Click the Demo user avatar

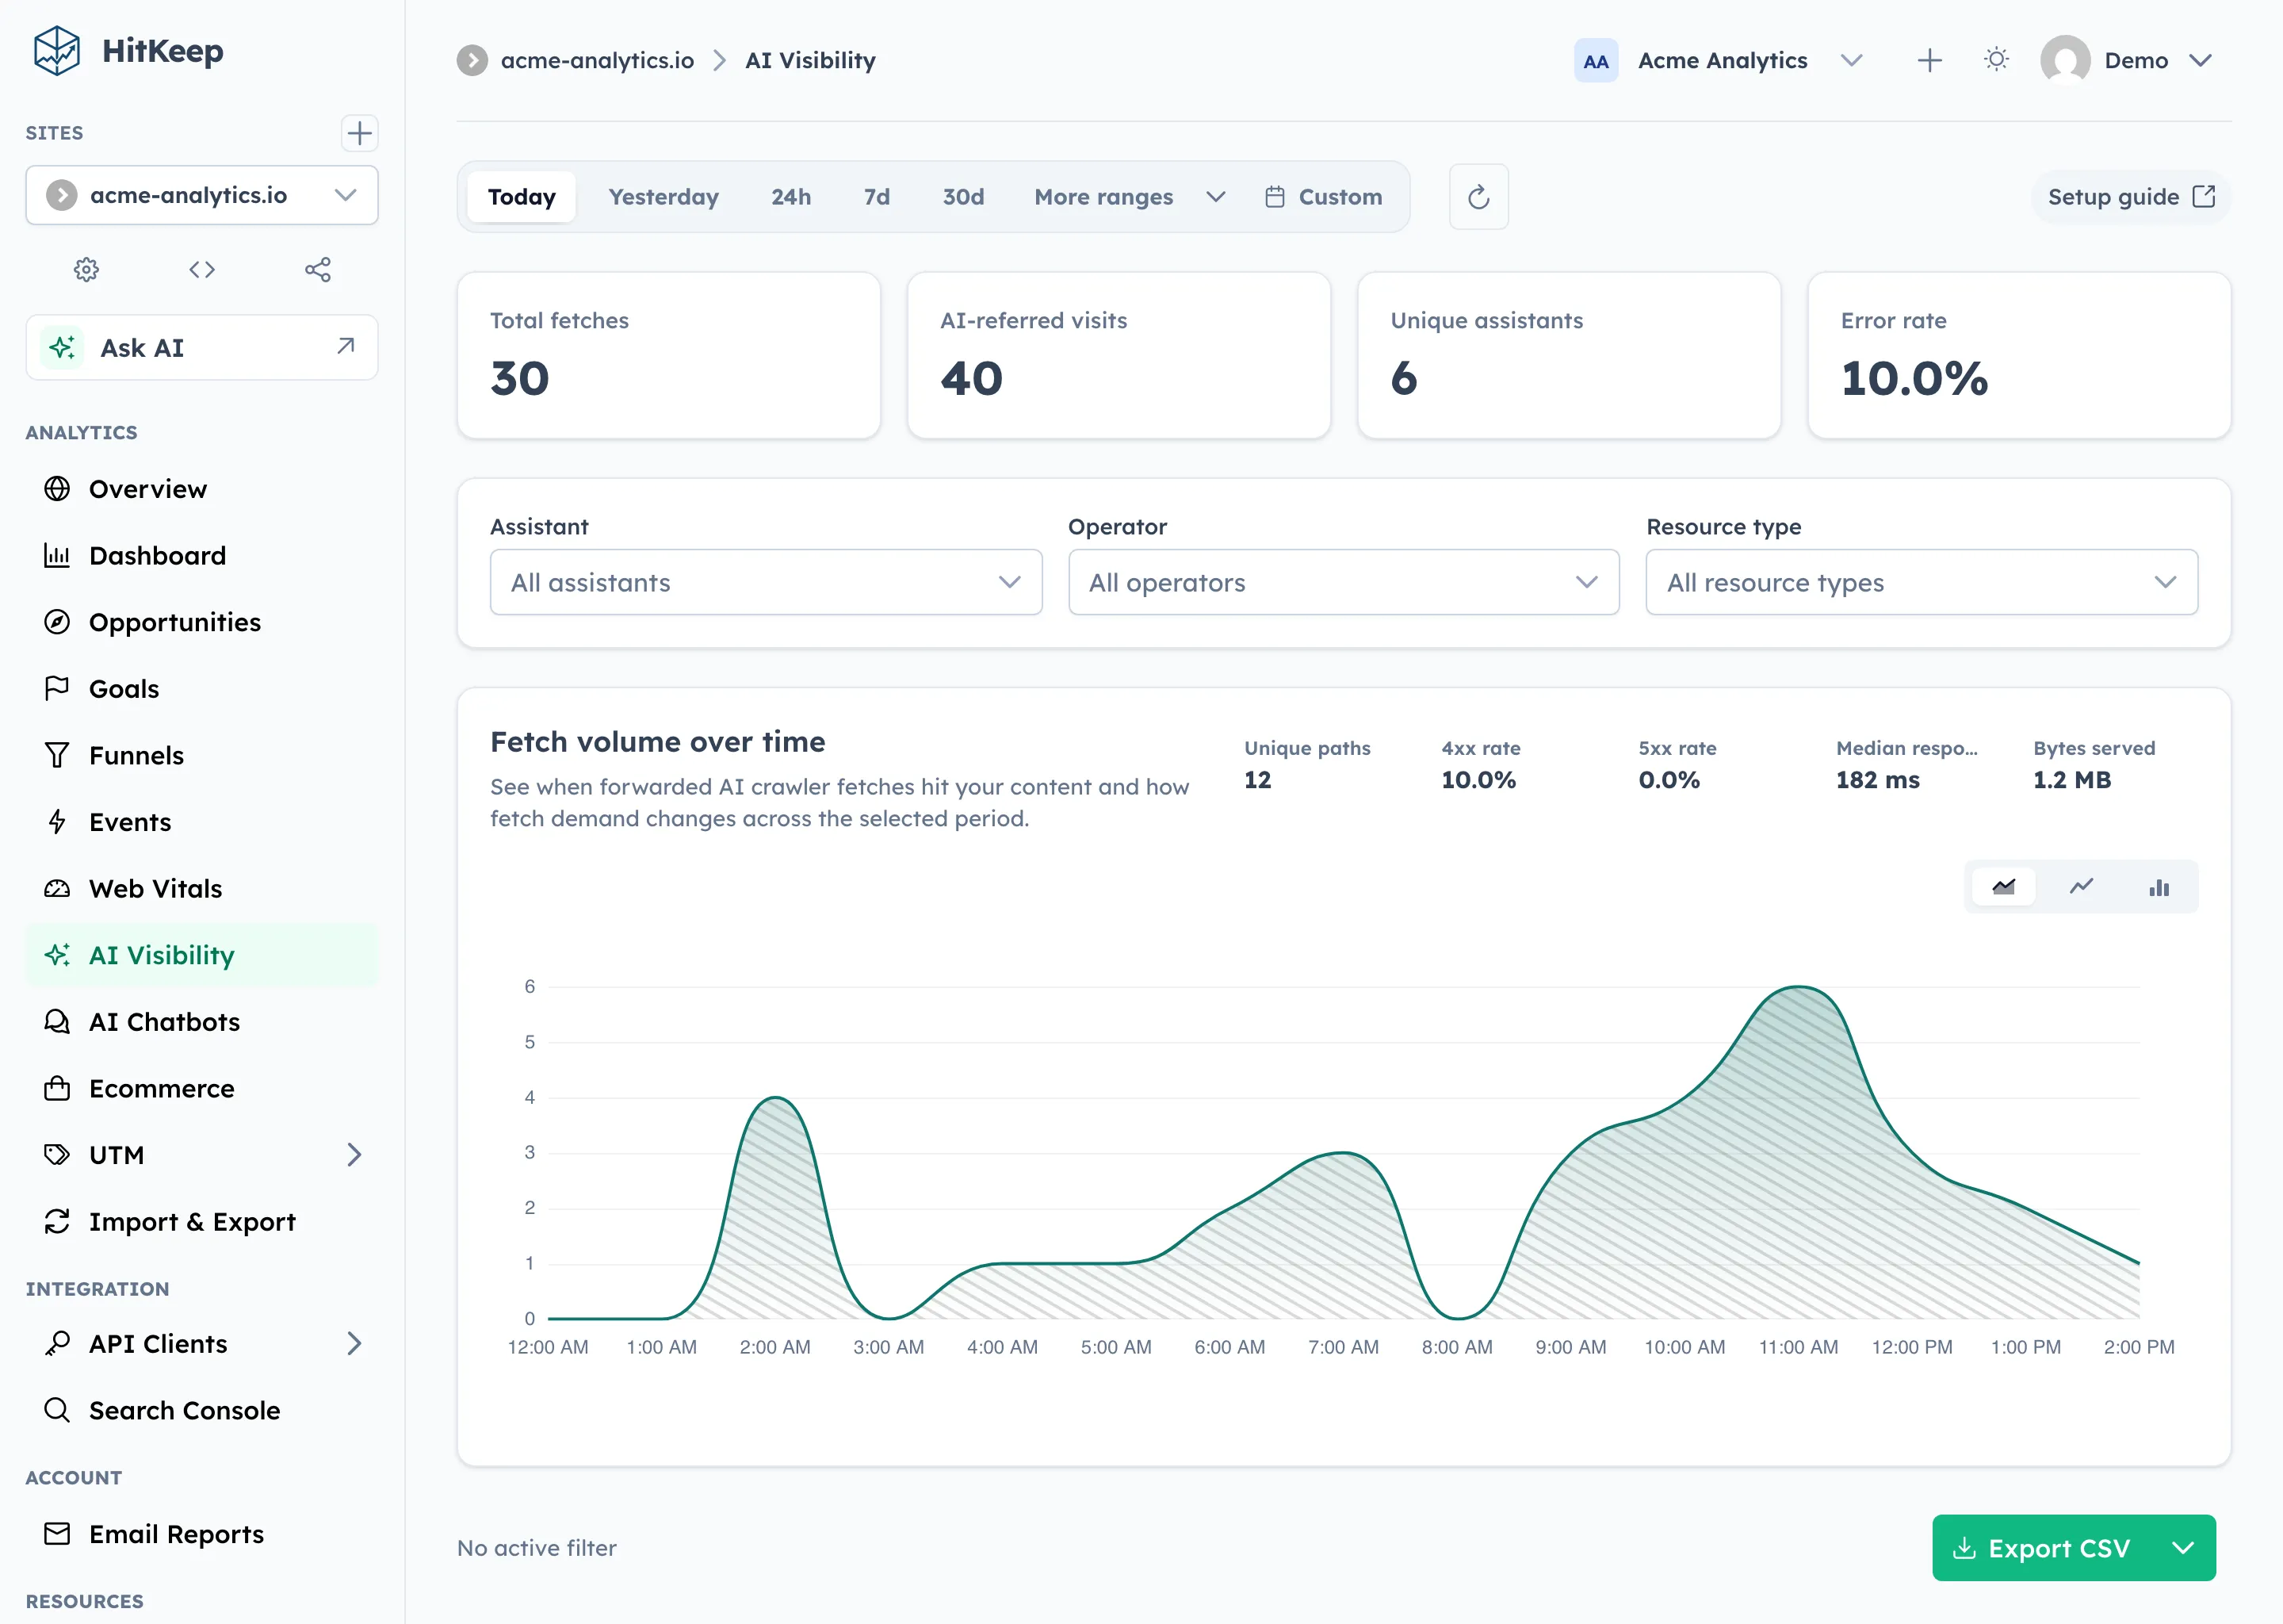coord(2065,60)
